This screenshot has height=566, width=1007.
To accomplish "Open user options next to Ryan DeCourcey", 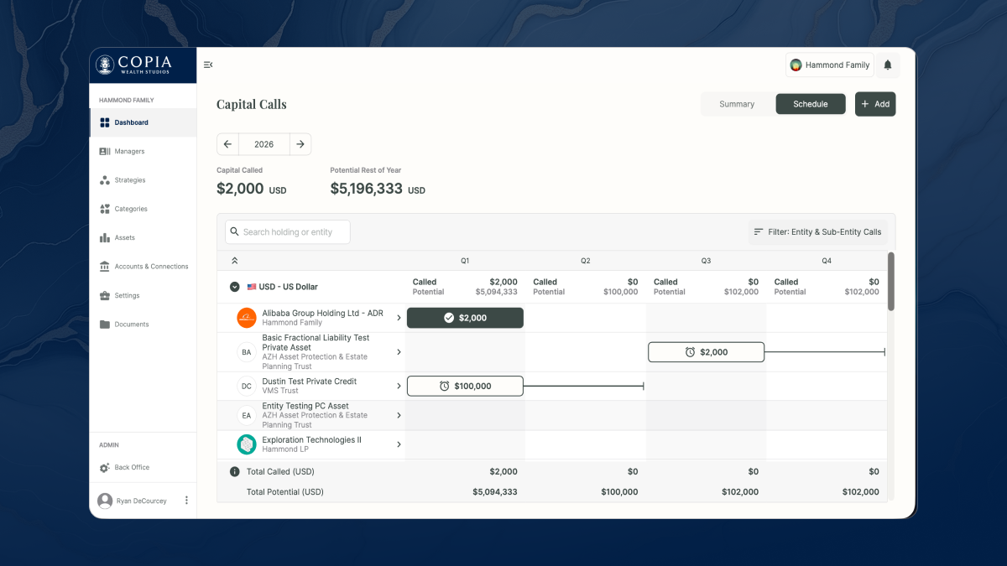I will point(186,501).
